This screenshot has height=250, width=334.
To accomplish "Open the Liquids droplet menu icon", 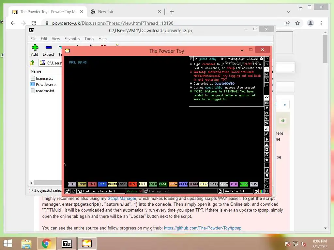I will tap(266, 139).
